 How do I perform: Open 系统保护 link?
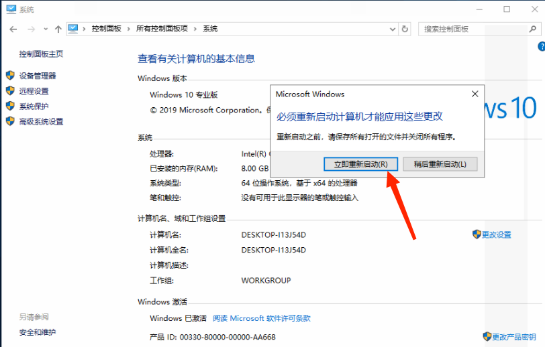point(34,107)
